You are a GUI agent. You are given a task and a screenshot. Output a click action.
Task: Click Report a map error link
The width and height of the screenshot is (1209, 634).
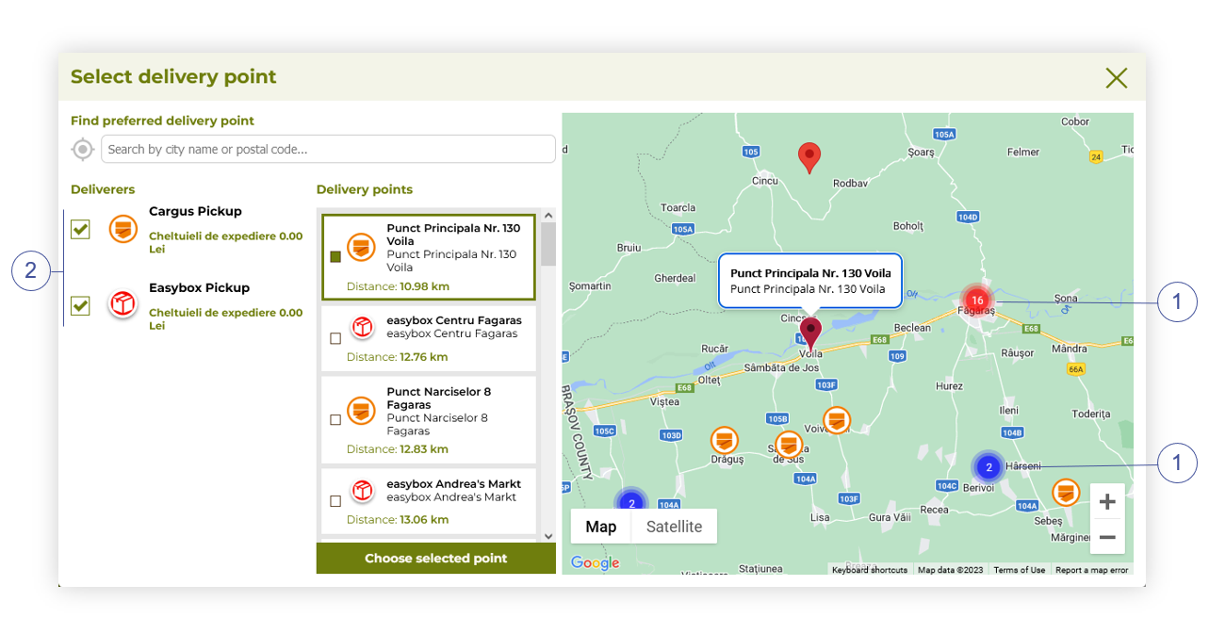[x=1091, y=570]
